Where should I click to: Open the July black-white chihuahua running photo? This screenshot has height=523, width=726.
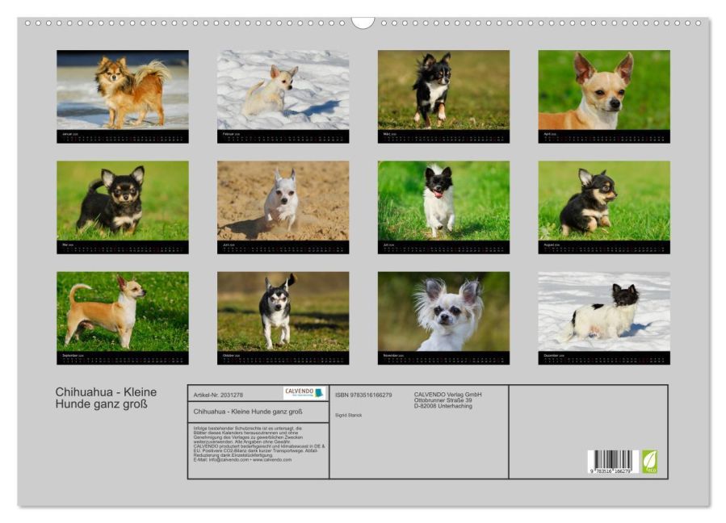pyautogui.click(x=443, y=200)
